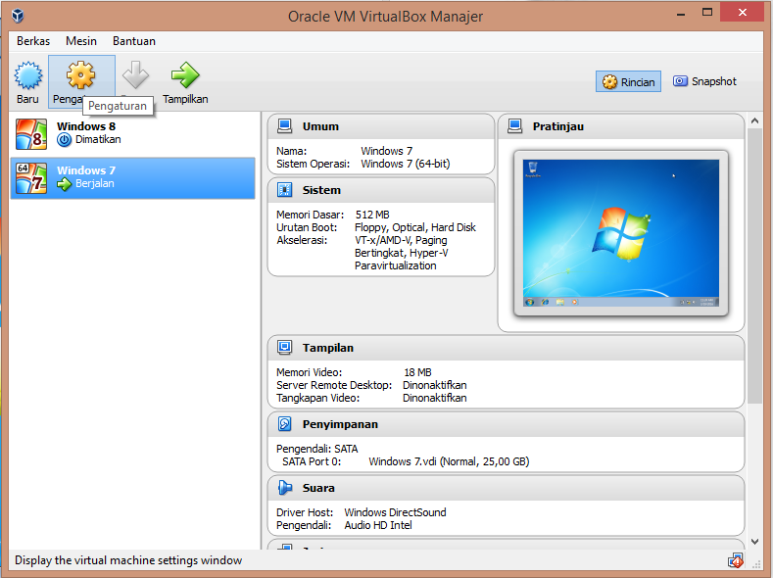The height and width of the screenshot is (578, 773).
Task: Select the Windows 8 virtual machine
Action: click(x=132, y=134)
